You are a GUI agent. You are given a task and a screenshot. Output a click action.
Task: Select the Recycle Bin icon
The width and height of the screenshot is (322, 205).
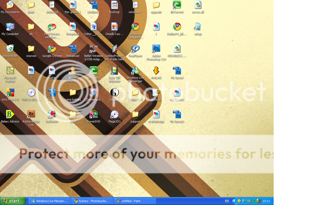pos(10,49)
